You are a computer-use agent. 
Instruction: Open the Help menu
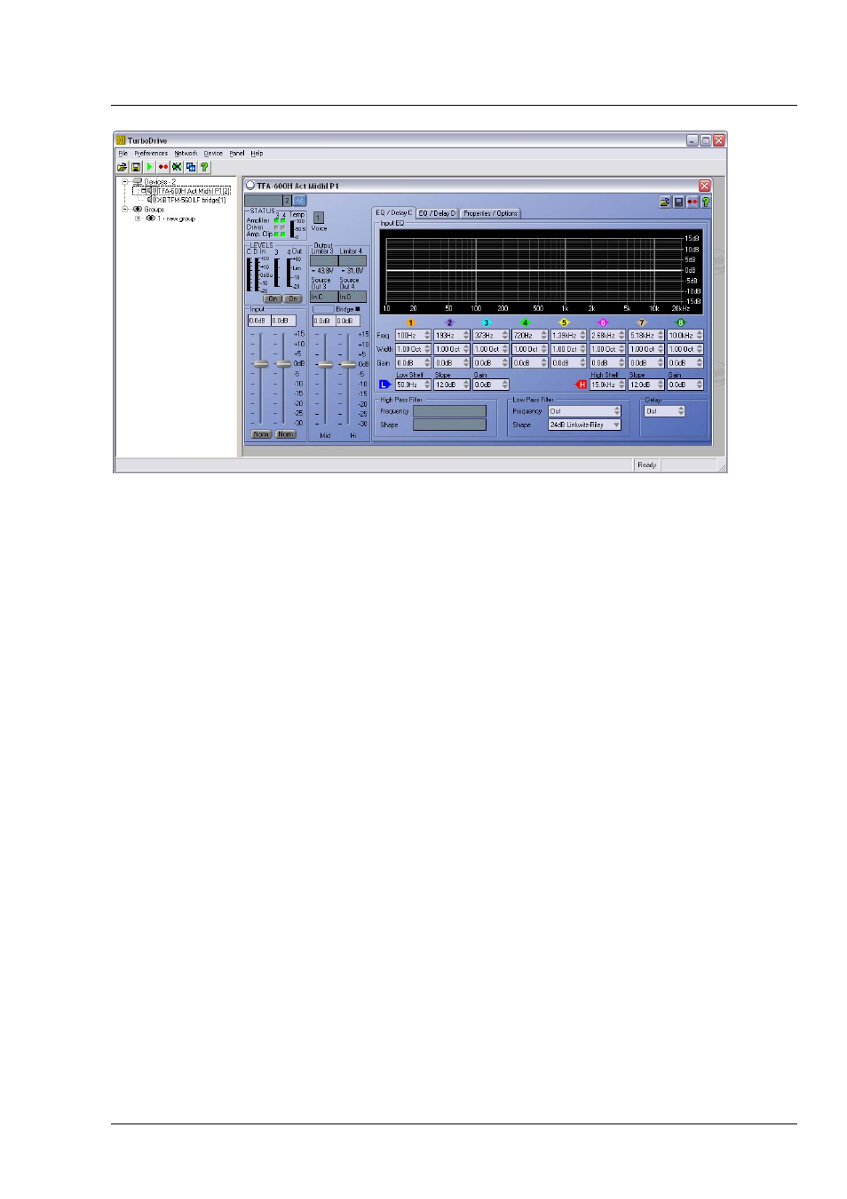[257, 154]
